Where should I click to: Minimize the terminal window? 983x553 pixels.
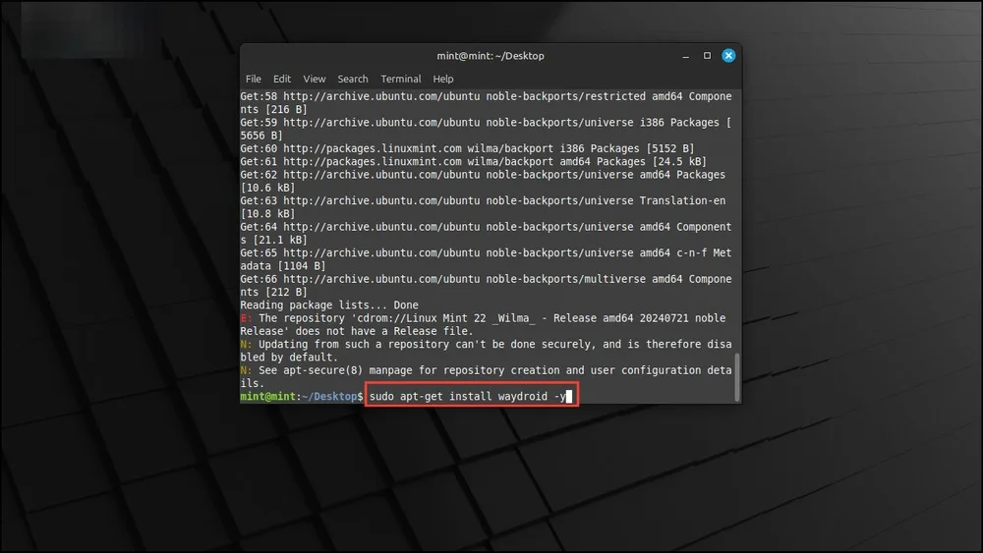tap(685, 56)
